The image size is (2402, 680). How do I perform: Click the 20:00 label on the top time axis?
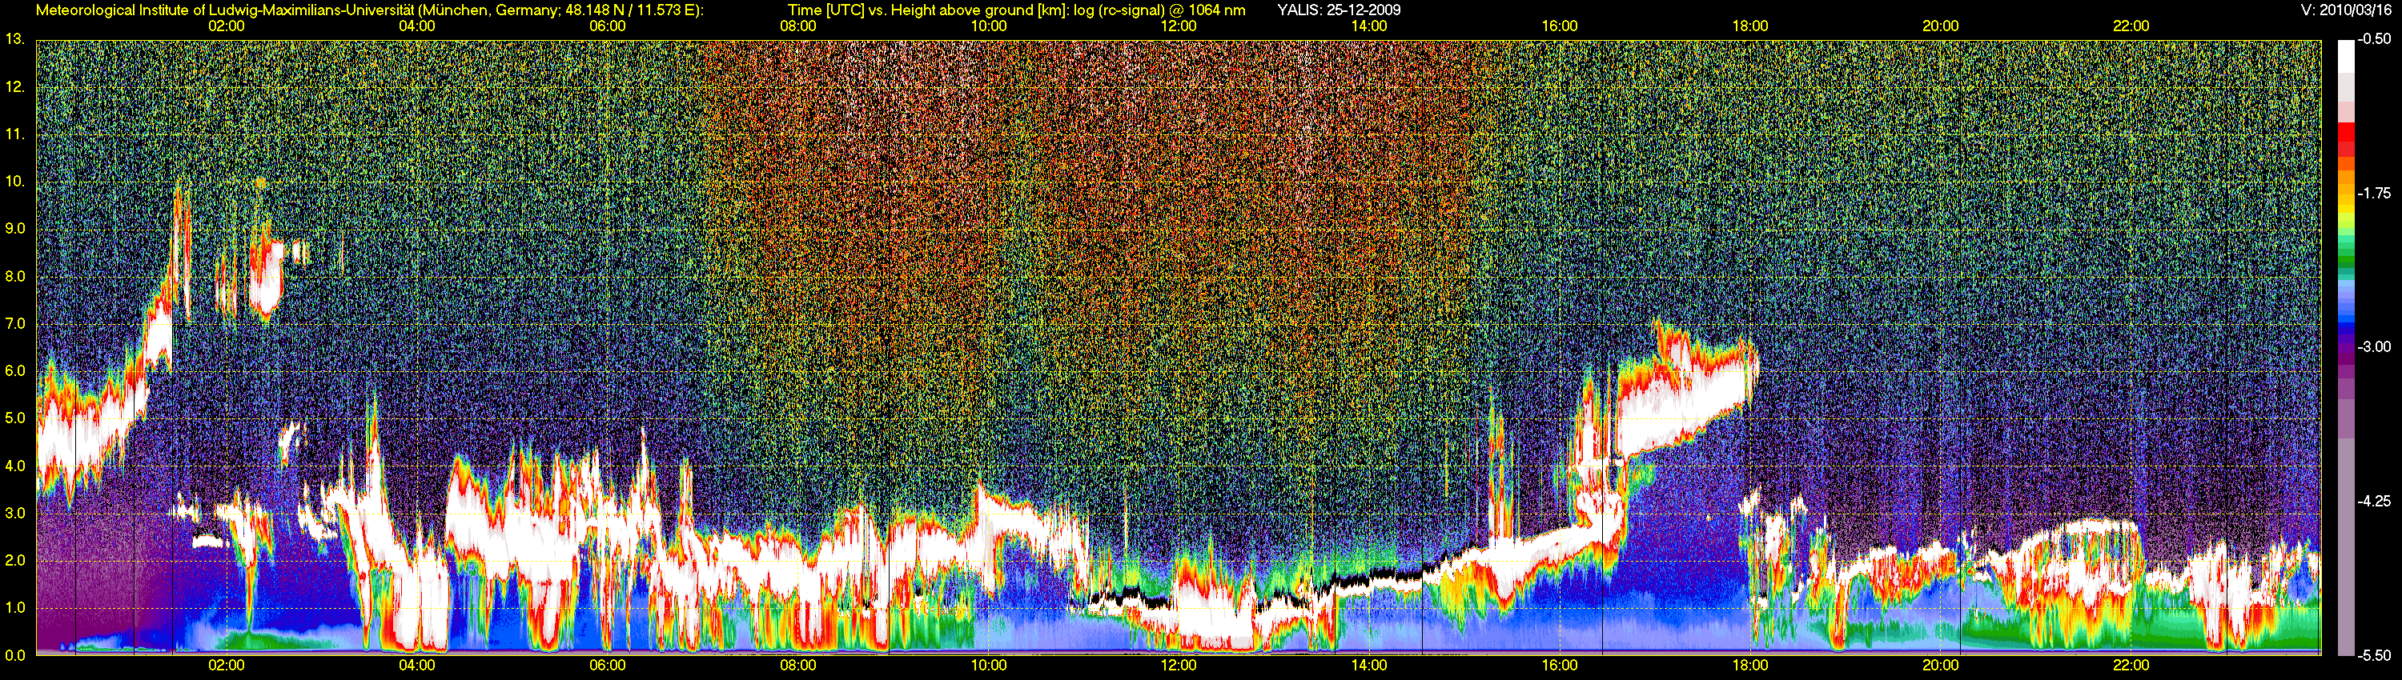pyautogui.click(x=1941, y=26)
